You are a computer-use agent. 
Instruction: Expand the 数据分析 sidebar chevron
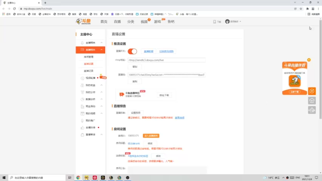coord(101,99)
